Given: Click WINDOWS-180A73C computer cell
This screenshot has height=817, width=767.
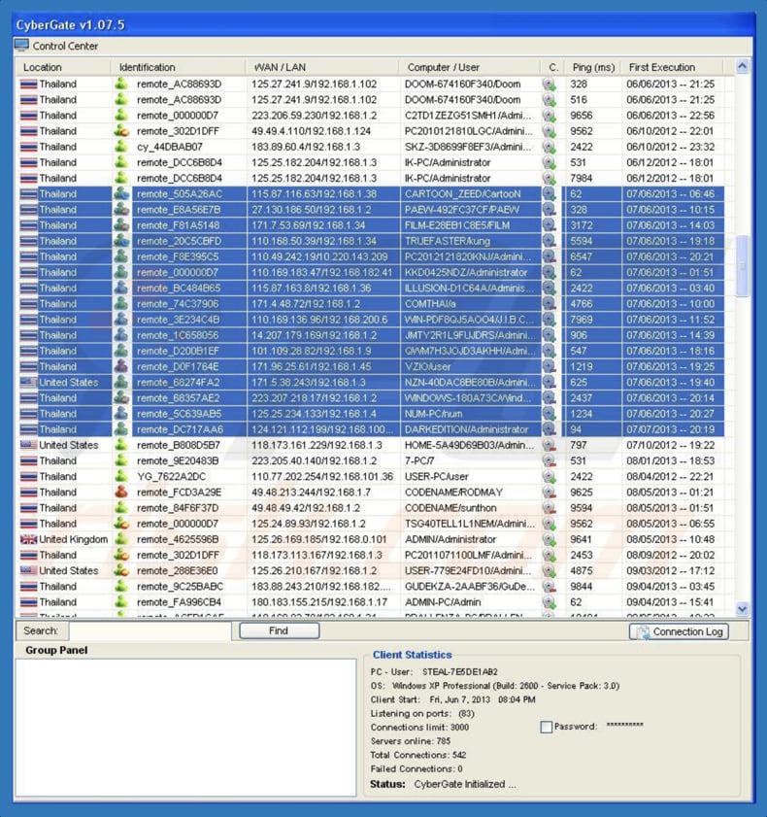Looking at the screenshot, I should click(469, 398).
